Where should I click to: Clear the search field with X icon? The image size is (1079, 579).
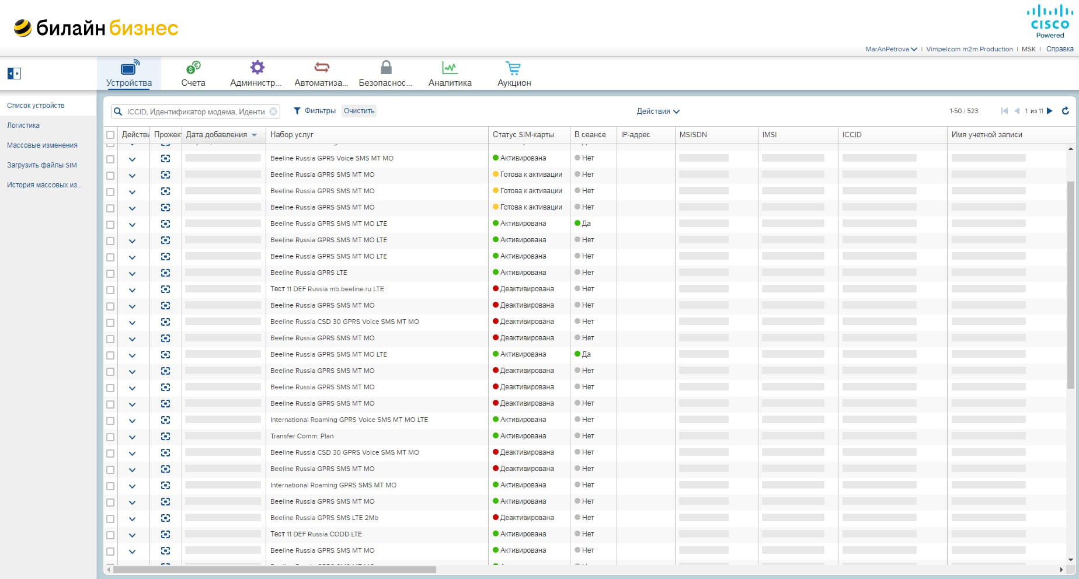tap(273, 111)
